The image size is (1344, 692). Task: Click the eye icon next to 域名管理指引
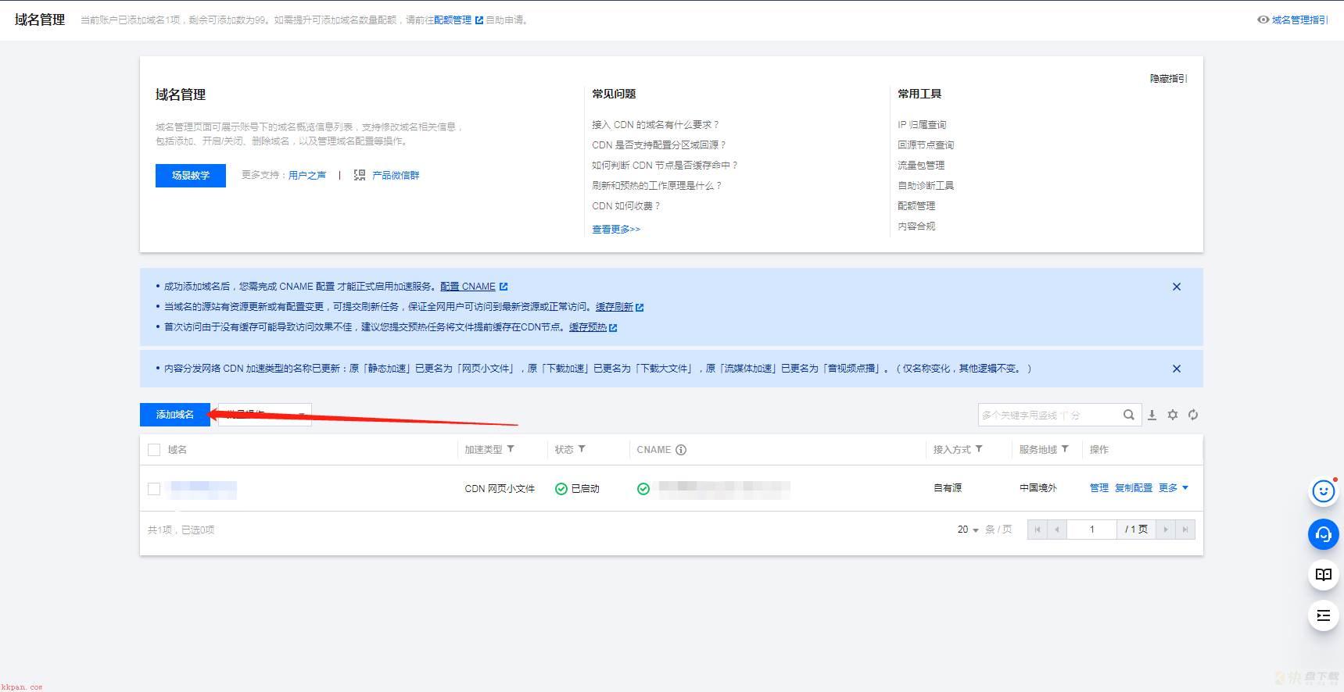pyautogui.click(x=1263, y=20)
